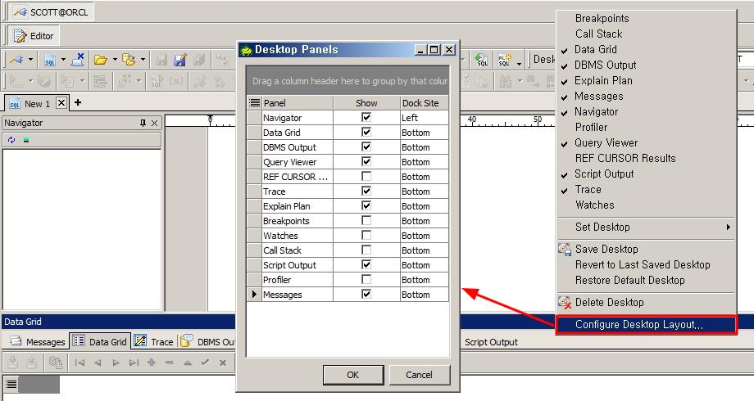Click the open file folder icon
Screen dimensions: 754x401
click(100, 60)
